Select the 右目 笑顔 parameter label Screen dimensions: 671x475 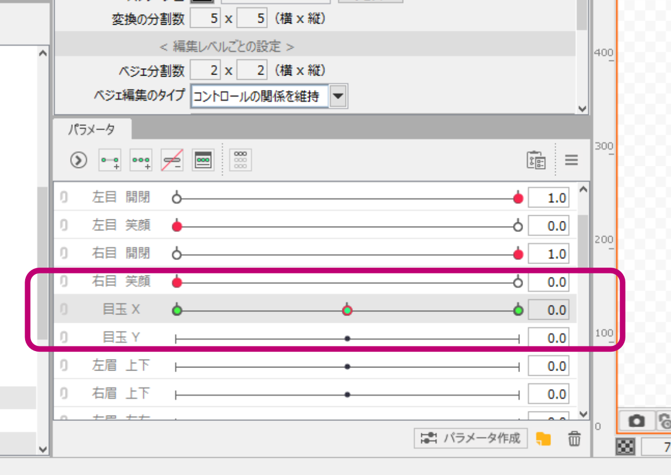point(121,281)
